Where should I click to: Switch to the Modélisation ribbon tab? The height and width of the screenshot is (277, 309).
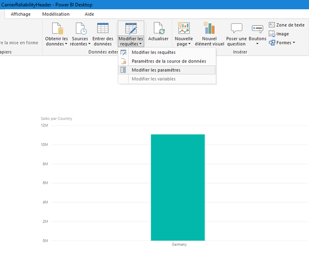[x=56, y=14]
